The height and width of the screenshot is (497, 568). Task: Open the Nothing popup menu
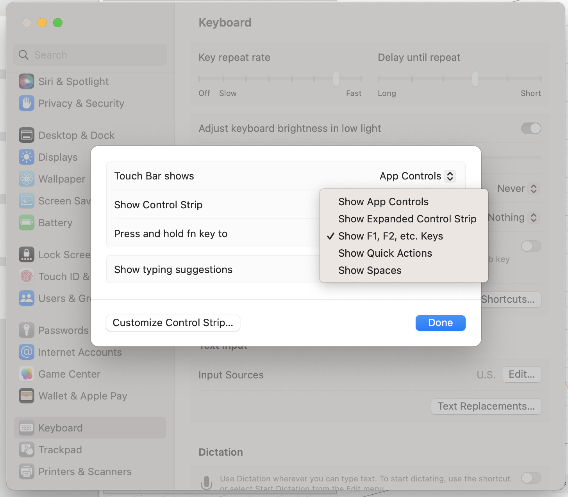click(513, 218)
